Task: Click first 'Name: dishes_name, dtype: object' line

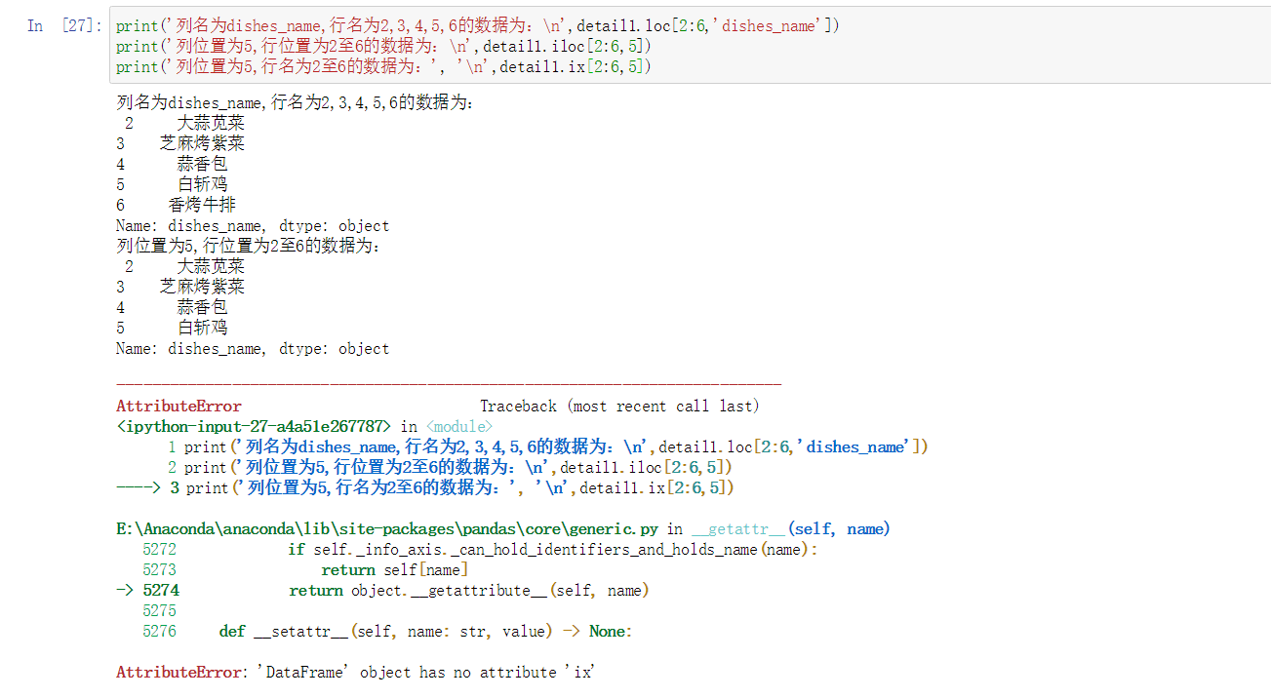Action: point(253,225)
